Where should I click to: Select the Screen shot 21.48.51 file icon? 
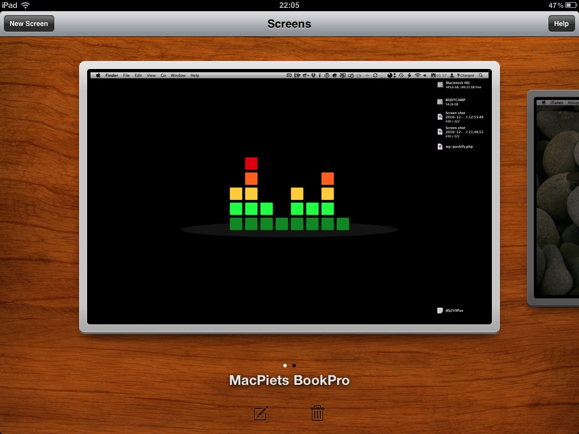point(440,132)
